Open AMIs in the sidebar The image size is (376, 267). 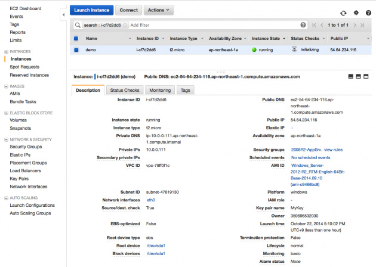15,94
